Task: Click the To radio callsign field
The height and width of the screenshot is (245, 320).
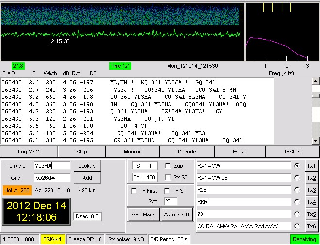Action: tap(52, 166)
